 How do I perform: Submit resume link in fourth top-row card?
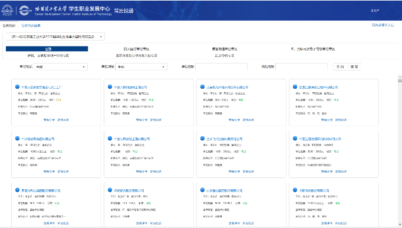[x=341, y=120]
